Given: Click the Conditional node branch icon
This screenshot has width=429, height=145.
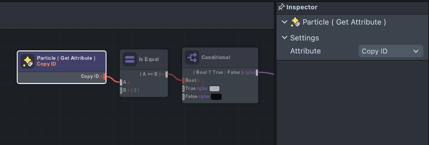Looking at the screenshot, I should pos(192,57).
